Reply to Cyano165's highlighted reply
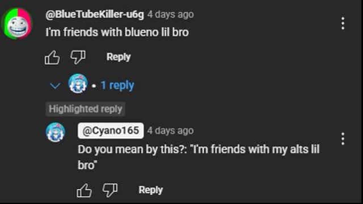The height and width of the screenshot is (204, 363). (151, 190)
